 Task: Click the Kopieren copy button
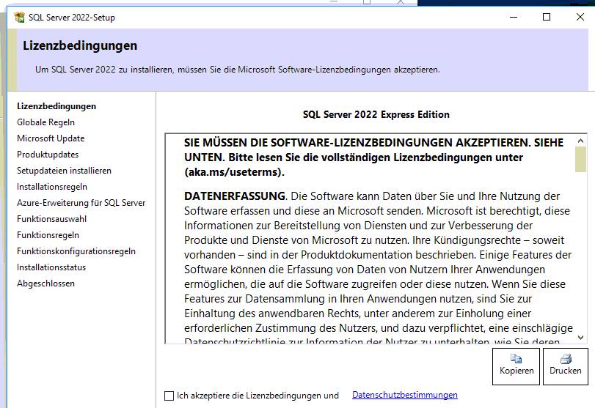[516, 365]
